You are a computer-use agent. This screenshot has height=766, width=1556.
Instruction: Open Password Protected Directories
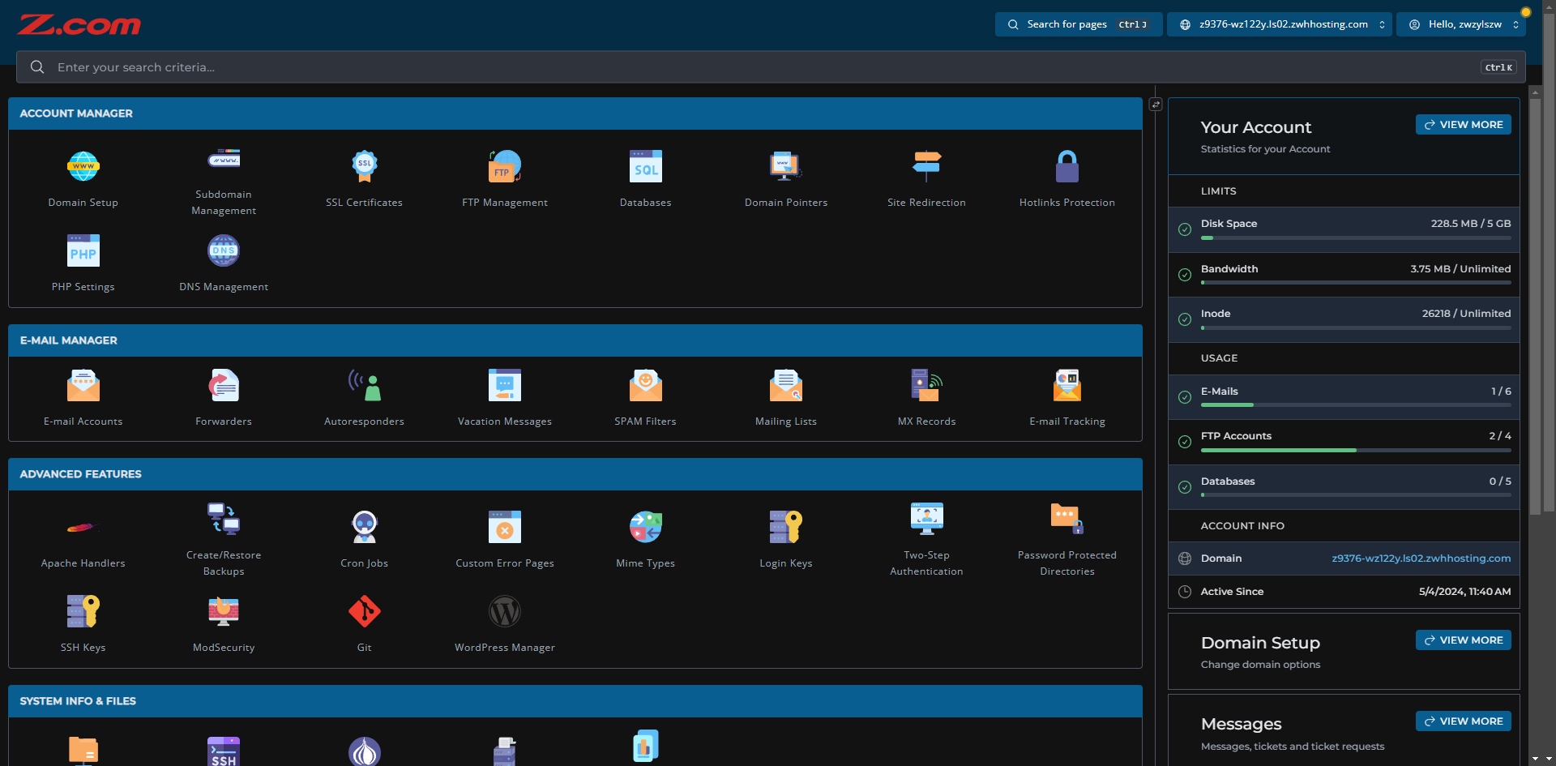[x=1067, y=539]
